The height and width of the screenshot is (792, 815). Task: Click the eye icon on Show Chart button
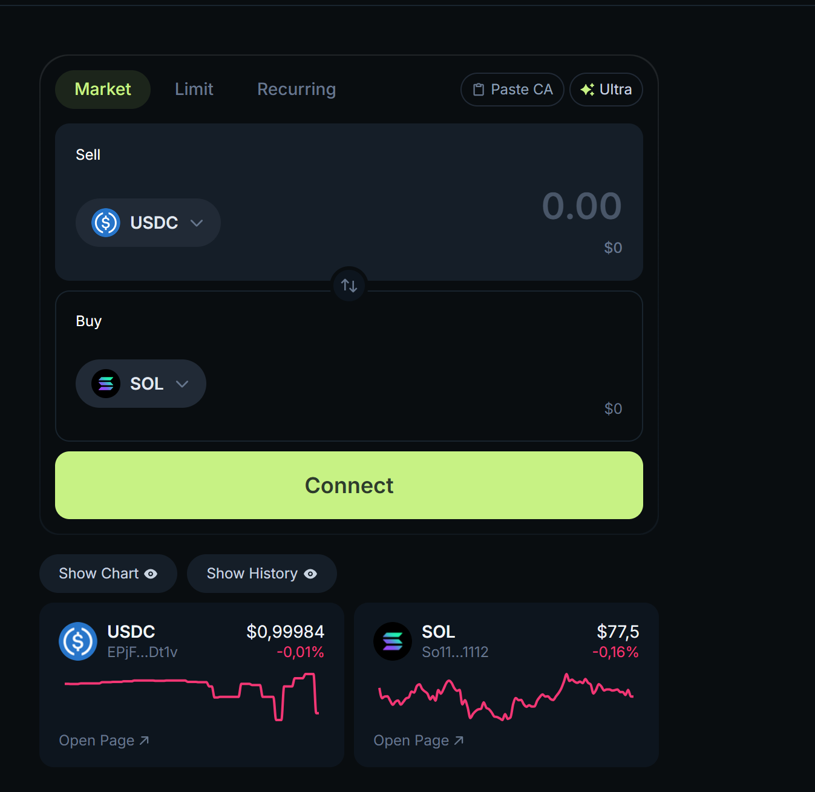point(152,574)
